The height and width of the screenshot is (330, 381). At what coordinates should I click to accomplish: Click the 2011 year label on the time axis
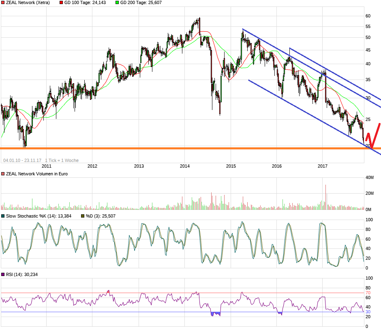tap(47, 166)
